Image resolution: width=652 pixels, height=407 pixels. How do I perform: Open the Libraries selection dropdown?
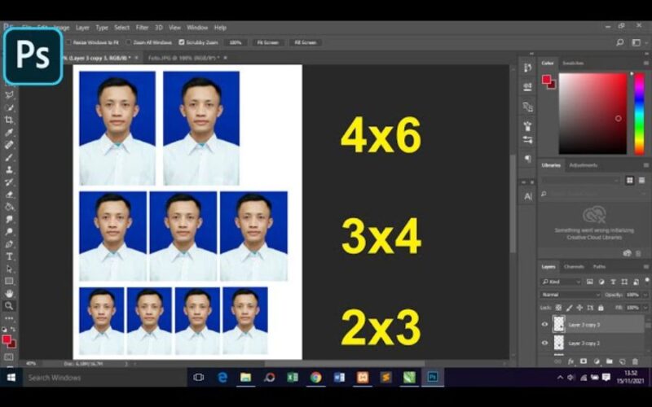[581, 180]
